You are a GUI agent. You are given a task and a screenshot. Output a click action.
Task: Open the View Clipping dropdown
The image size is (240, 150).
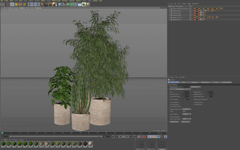click(186, 114)
